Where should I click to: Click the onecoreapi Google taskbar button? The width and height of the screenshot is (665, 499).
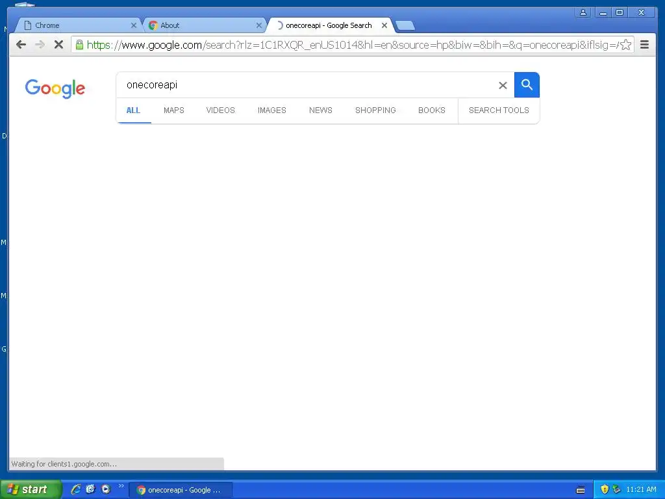tap(181, 490)
